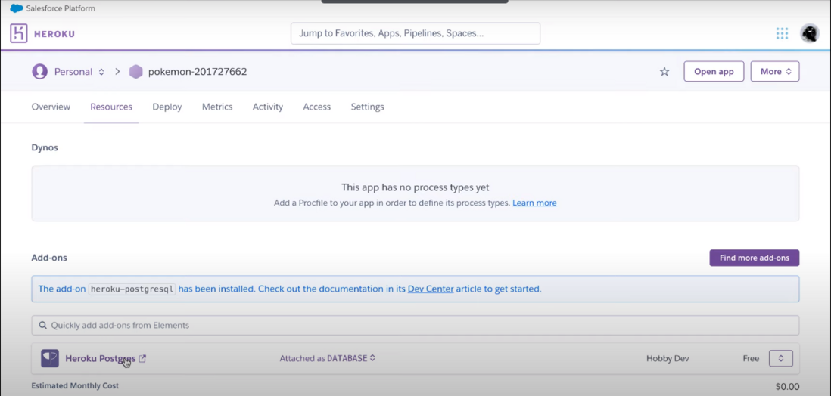
Task: Focus the Quickly add add-ons search field
Action: [415, 325]
